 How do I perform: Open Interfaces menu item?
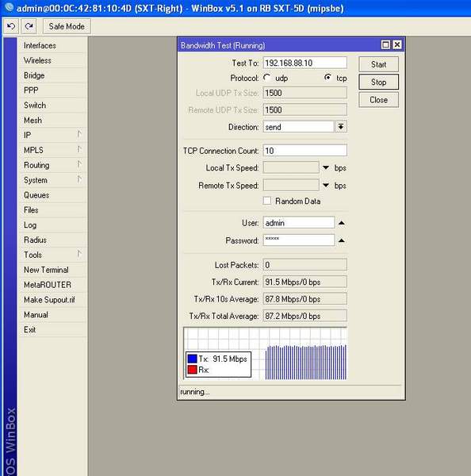click(53, 45)
